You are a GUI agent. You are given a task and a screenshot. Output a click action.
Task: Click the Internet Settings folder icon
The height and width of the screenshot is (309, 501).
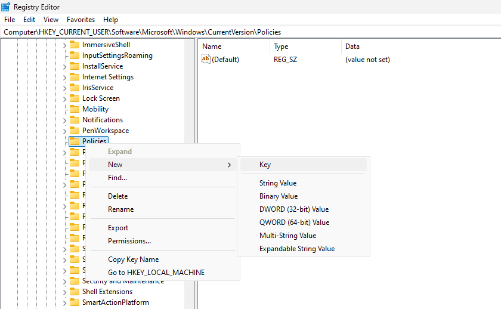75,77
